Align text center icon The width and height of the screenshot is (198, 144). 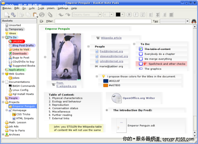158,15
